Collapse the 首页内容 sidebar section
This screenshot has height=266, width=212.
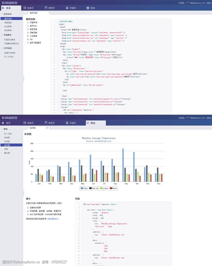point(2,14)
